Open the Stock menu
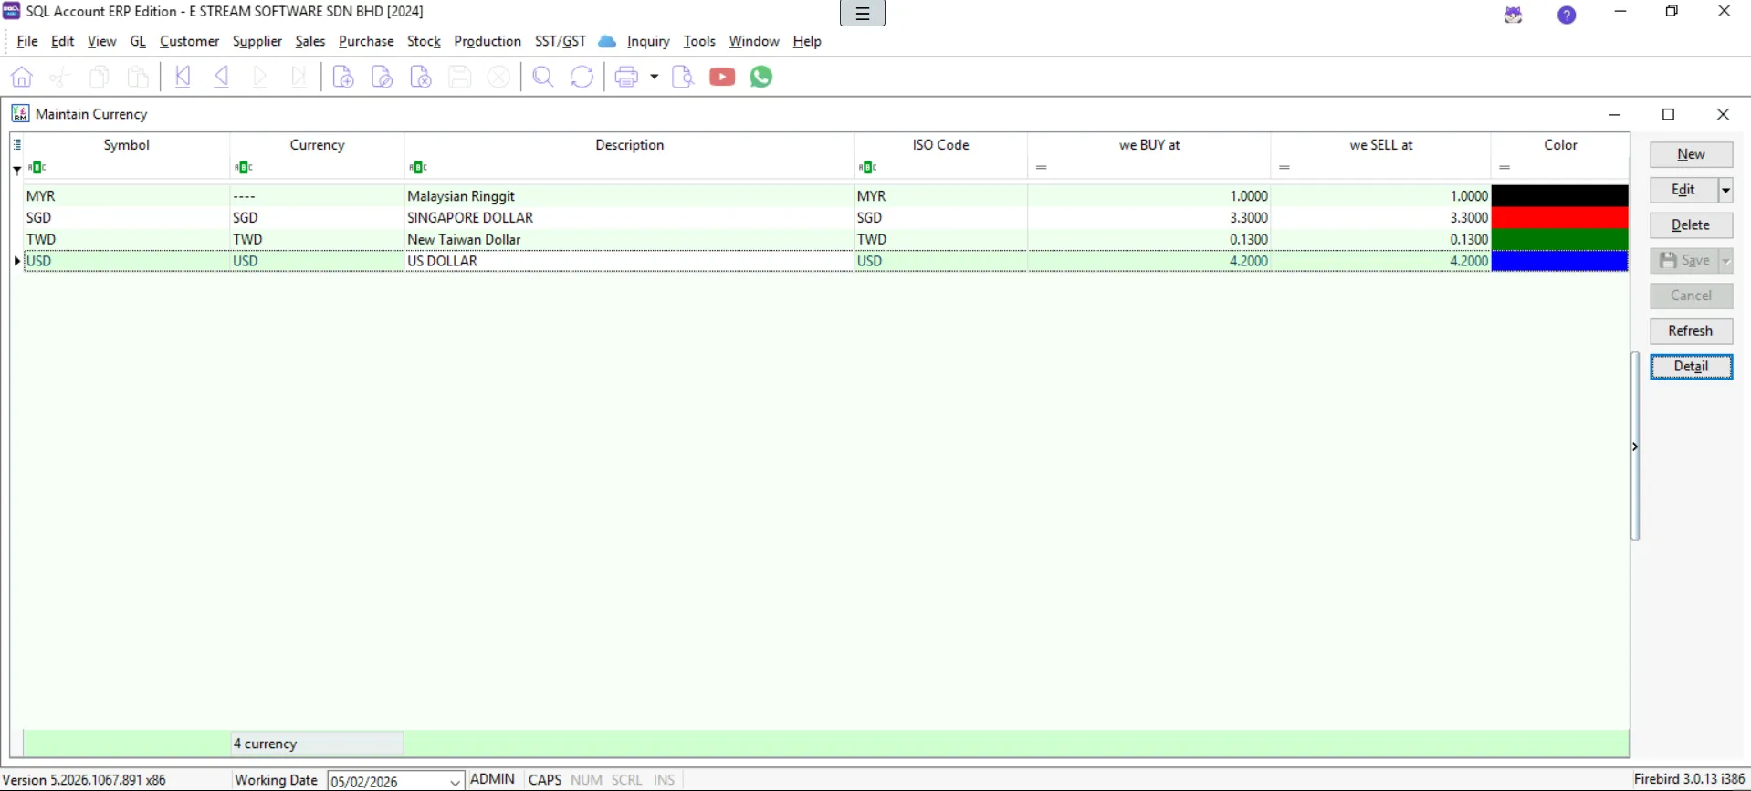The height and width of the screenshot is (791, 1751). [424, 41]
